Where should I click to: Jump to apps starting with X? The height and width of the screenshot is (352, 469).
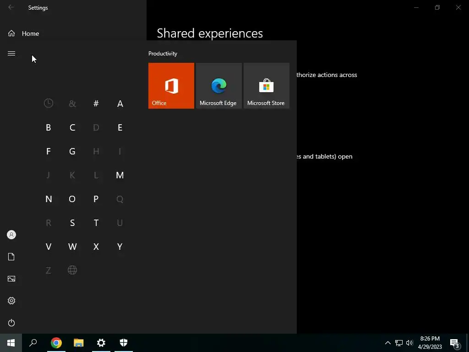(x=96, y=247)
